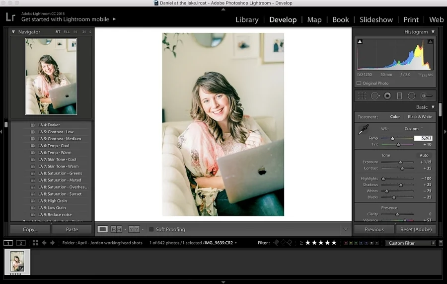Toggle highlight clipping indicator in histogram

point(430,41)
